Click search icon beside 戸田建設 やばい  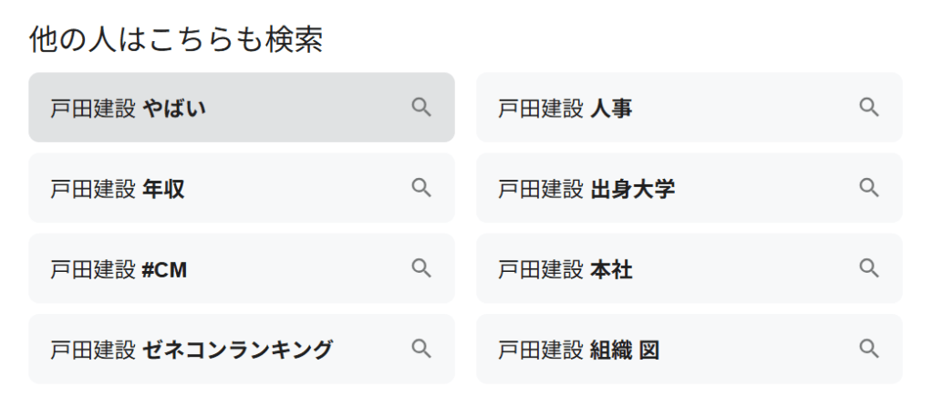(420, 108)
